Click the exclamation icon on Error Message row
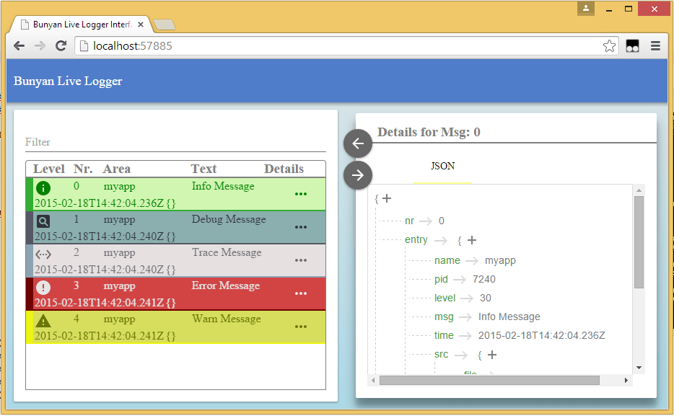The image size is (674, 416). (43, 287)
